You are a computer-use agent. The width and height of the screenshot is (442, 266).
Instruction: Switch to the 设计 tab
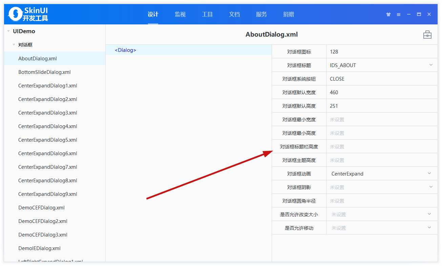point(153,14)
